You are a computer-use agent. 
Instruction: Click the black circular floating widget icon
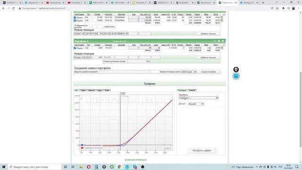236,69
